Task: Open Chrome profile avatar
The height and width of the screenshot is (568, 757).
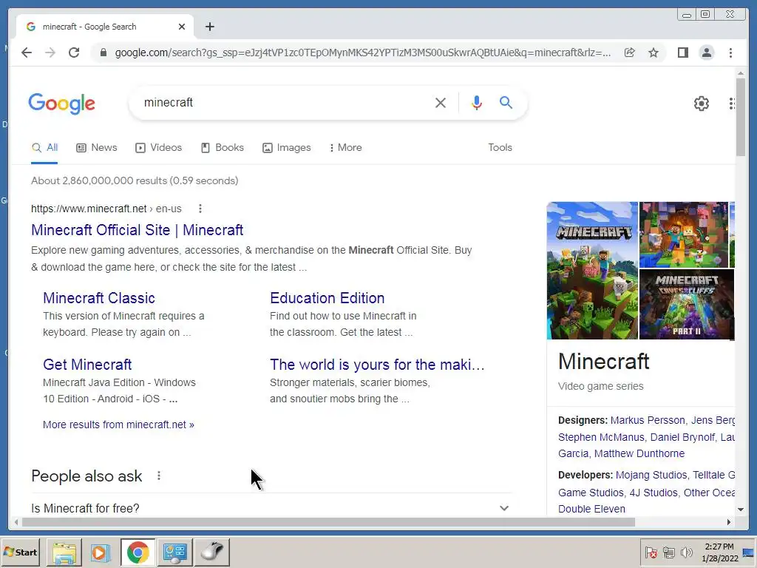Action: coord(707,53)
